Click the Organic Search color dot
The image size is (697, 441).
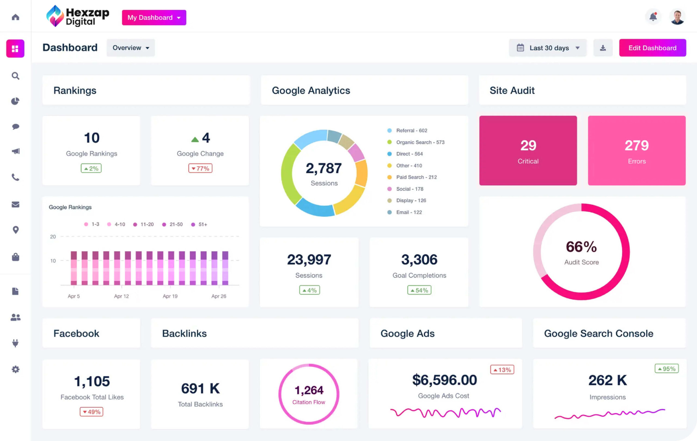point(389,142)
